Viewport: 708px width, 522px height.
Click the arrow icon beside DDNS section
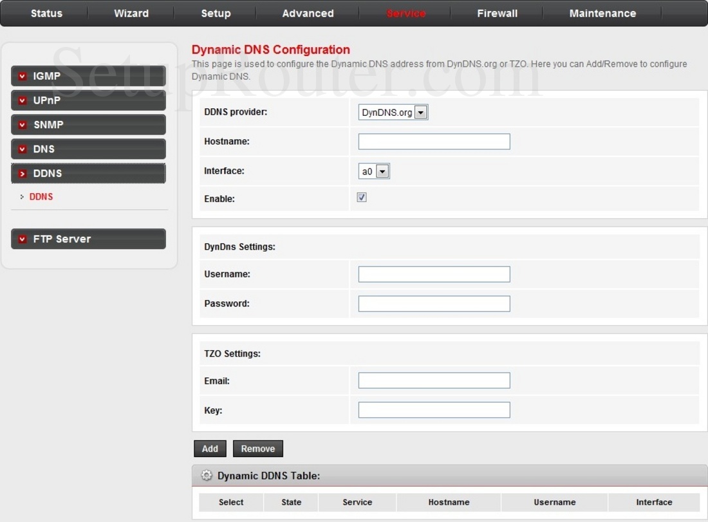23,174
